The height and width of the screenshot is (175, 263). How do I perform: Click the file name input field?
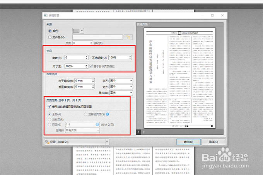pyautogui.click(x=97, y=37)
